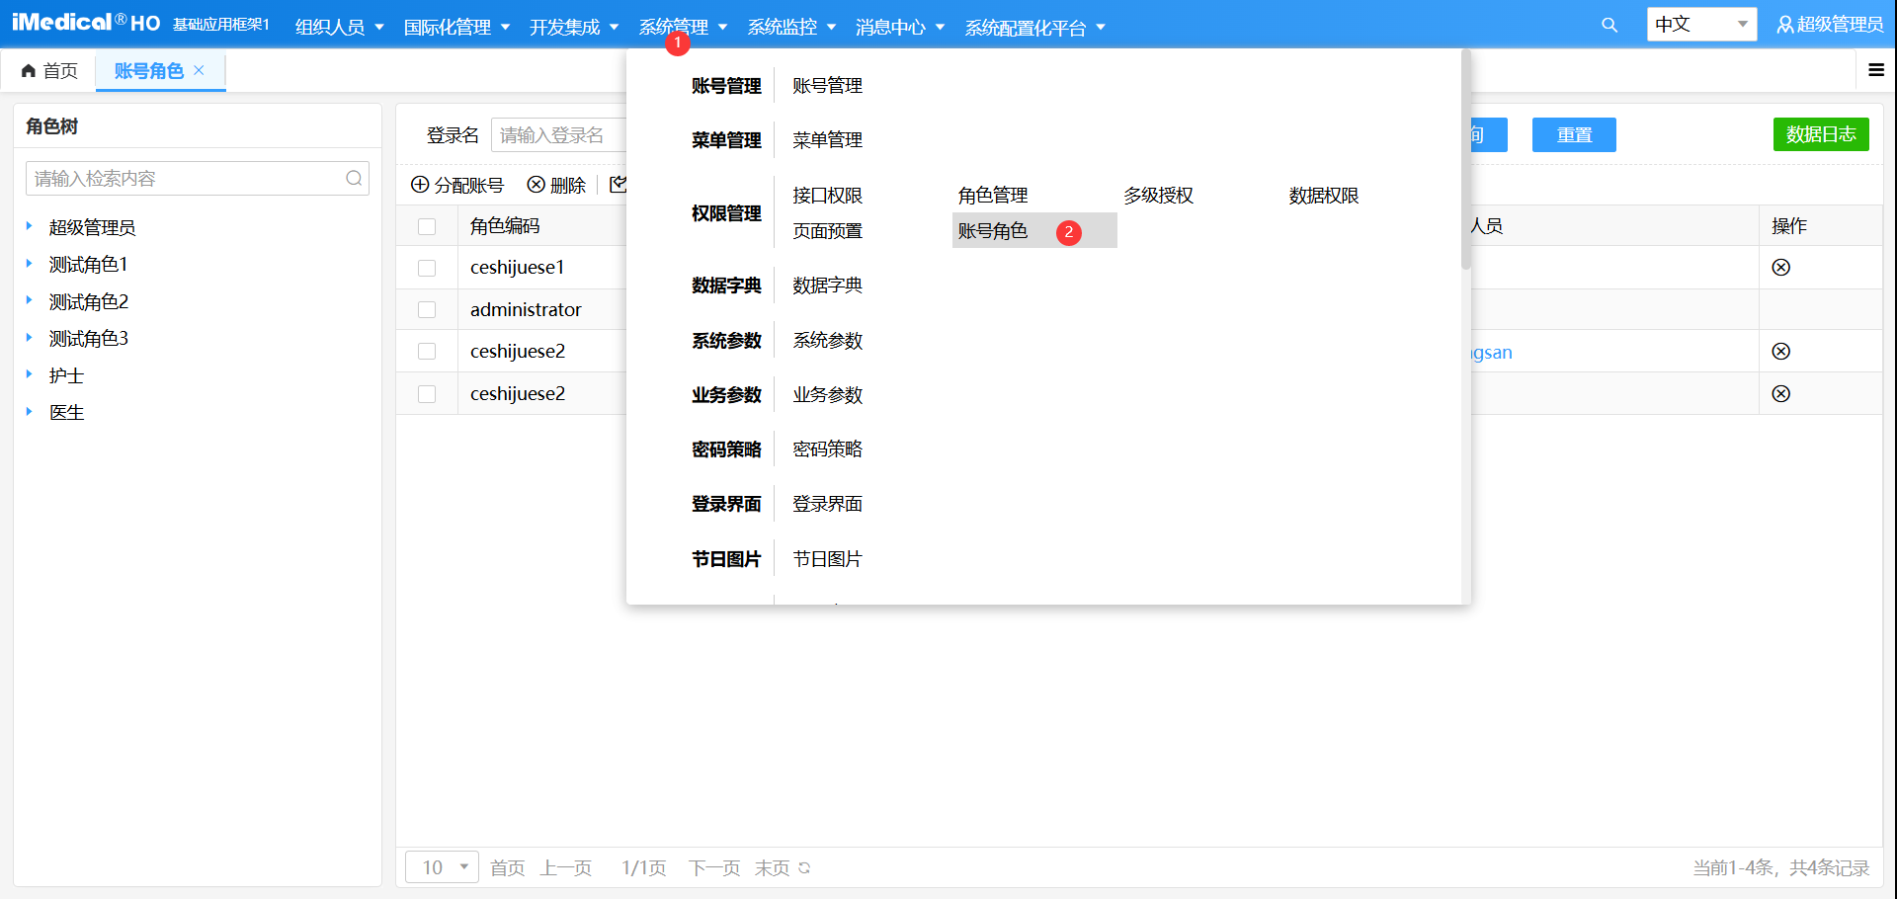Toggle the select-all header checkbox
The image size is (1897, 899).
point(427,226)
